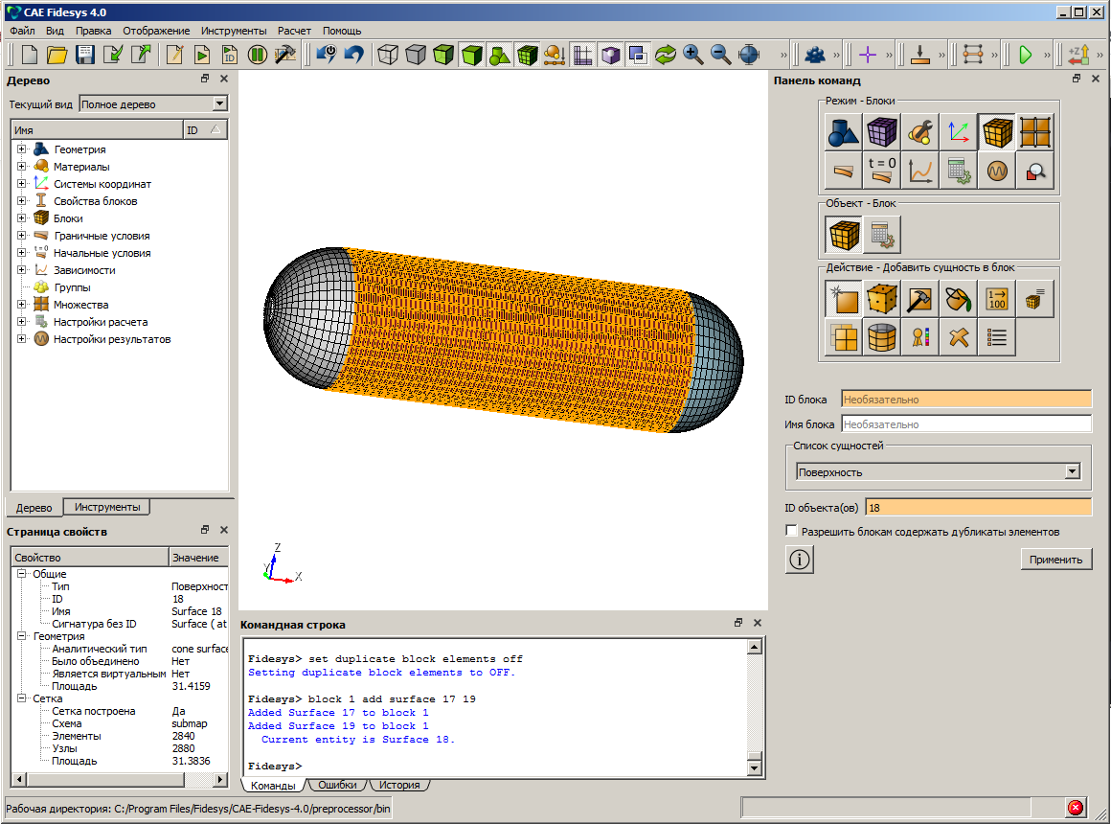Click the green refresh arrows icon
Viewport: 1111px width, 824px height.
tap(666, 55)
